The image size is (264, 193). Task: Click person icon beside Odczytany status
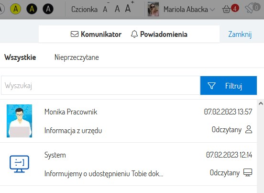tap(249, 129)
